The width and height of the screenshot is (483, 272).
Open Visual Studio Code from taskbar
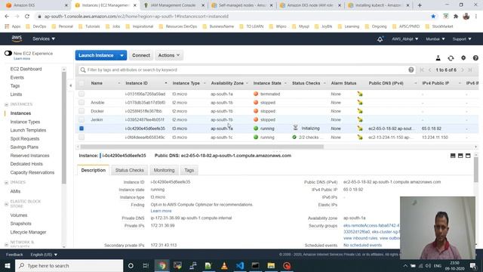tap(240, 265)
